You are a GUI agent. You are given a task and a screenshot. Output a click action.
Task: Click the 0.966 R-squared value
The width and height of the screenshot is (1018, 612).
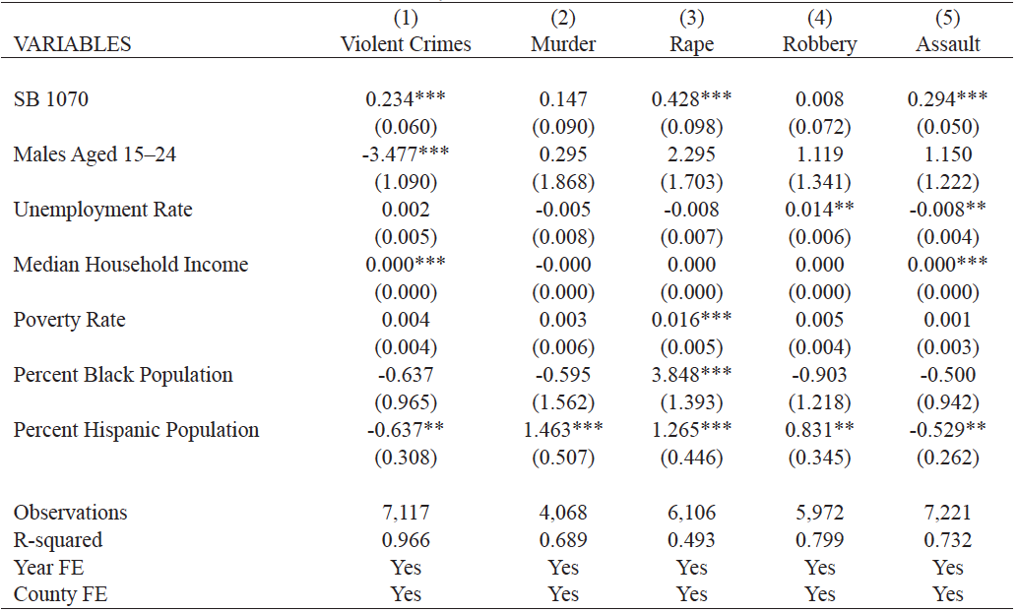click(x=406, y=540)
